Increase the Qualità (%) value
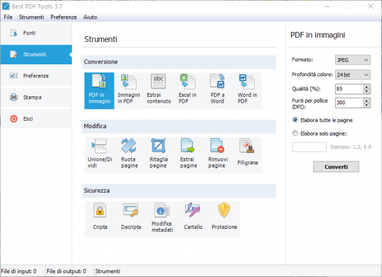 [x=366, y=87]
